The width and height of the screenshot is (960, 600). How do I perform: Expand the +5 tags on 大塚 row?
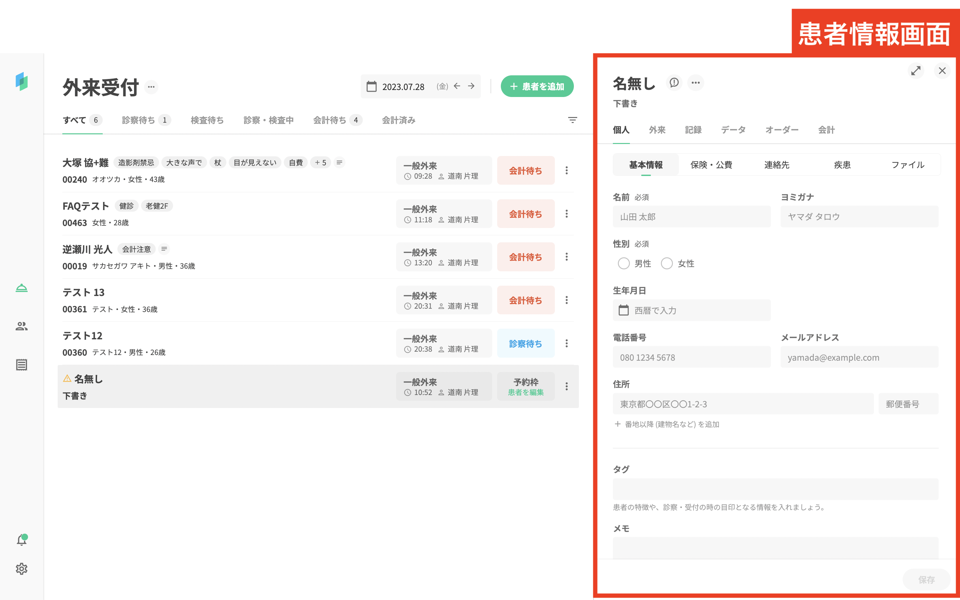(320, 163)
